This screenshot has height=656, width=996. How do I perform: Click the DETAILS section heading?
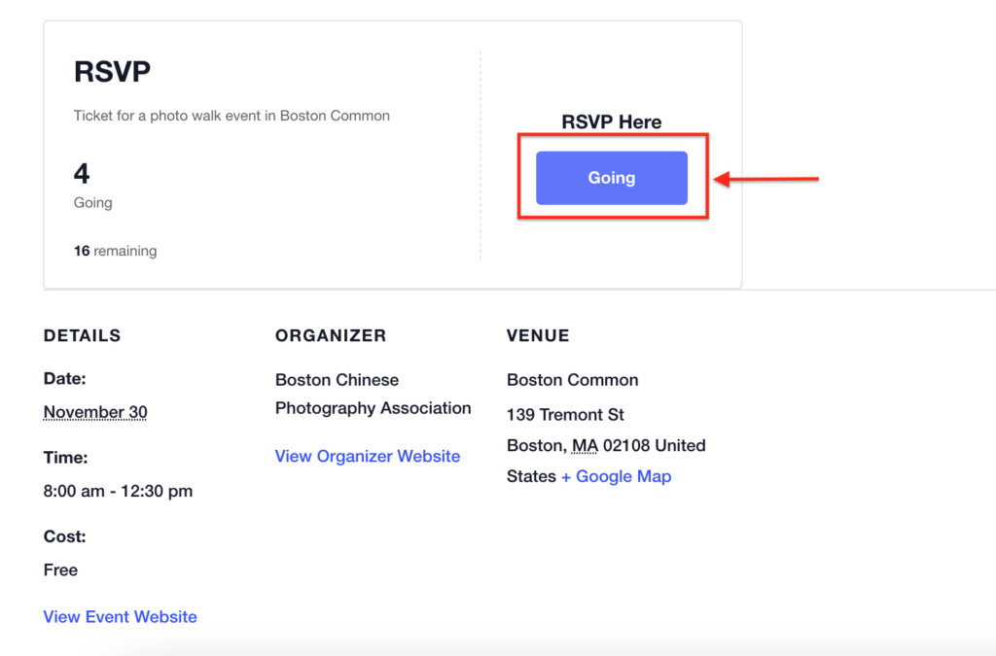point(83,335)
